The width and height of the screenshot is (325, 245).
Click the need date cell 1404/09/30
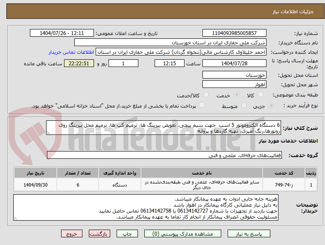point(35,185)
